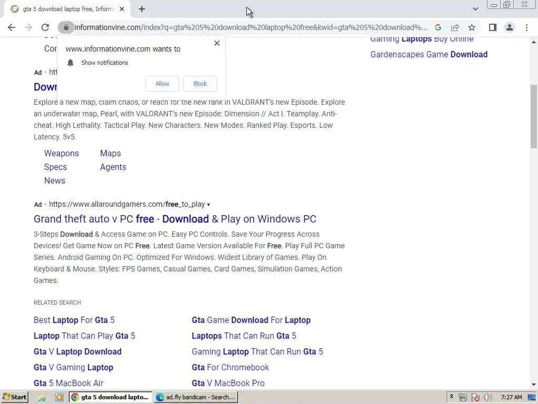The image size is (538, 404).
Task: Select Laptops That Can Run Gta 5
Action: 244,336
